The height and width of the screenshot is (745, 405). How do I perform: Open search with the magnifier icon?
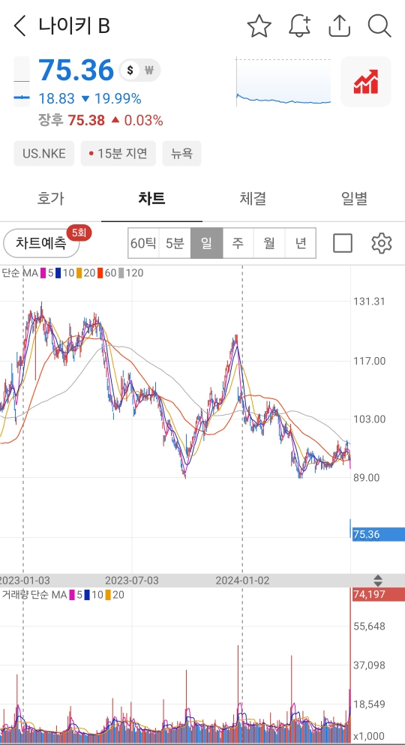pyautogui.click(x=379, y=26)
